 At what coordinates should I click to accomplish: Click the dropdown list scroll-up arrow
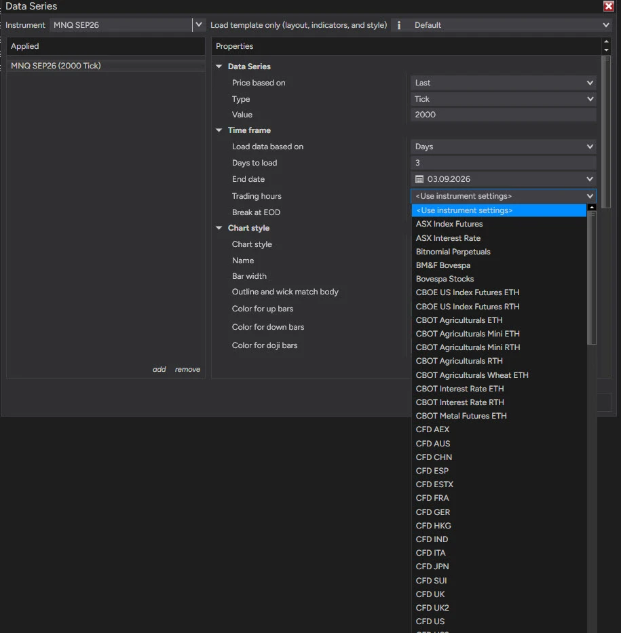[x=592, y=207]
